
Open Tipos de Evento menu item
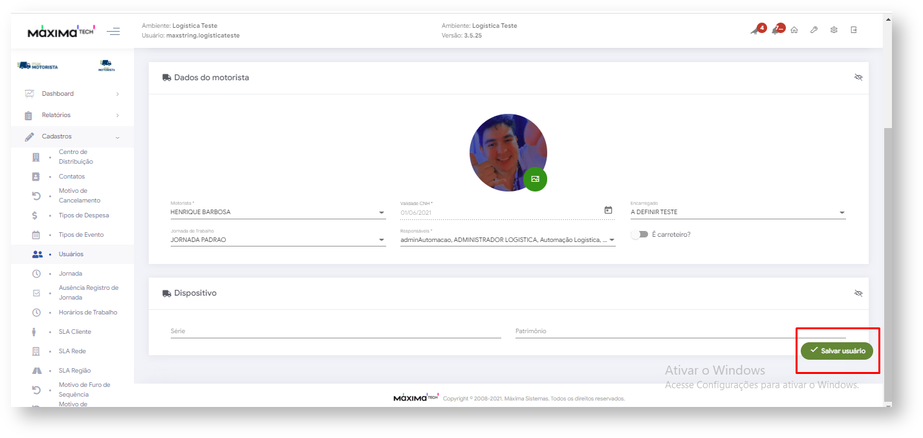(x=81, y=235)
